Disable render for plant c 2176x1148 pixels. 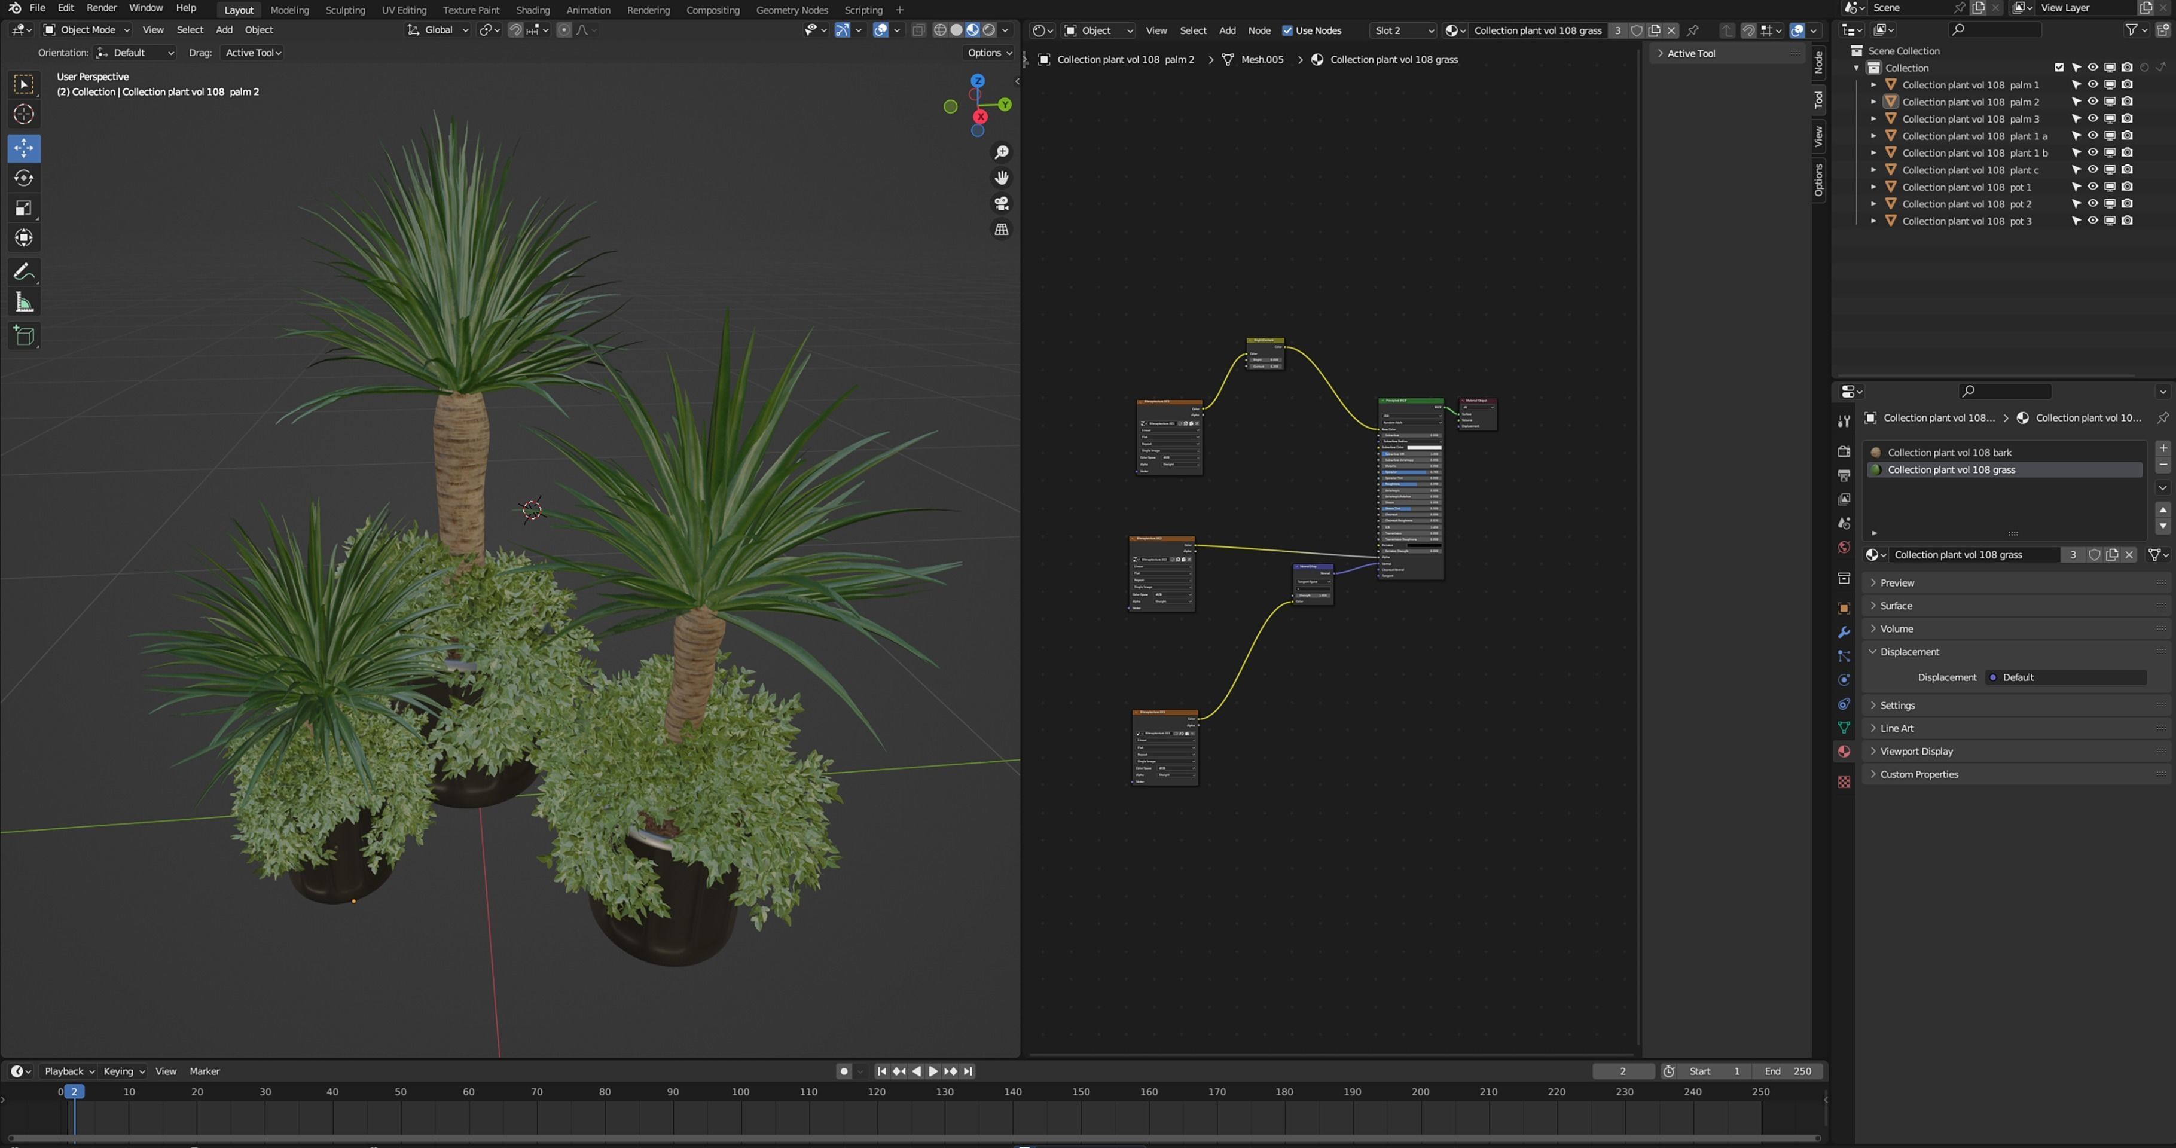(x=2127, y=170)
